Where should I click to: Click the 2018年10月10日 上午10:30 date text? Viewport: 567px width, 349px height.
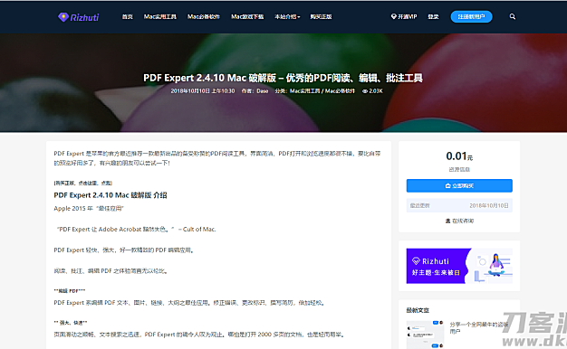(203, 91)
